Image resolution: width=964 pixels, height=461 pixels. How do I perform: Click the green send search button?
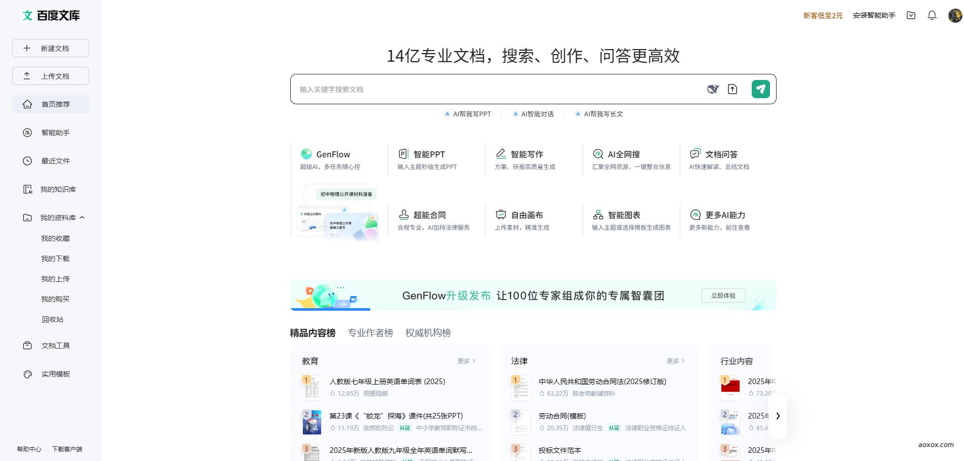[760, 89]
